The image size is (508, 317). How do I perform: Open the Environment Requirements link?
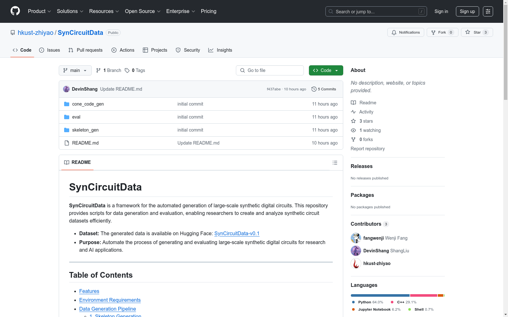coord(110,300)
